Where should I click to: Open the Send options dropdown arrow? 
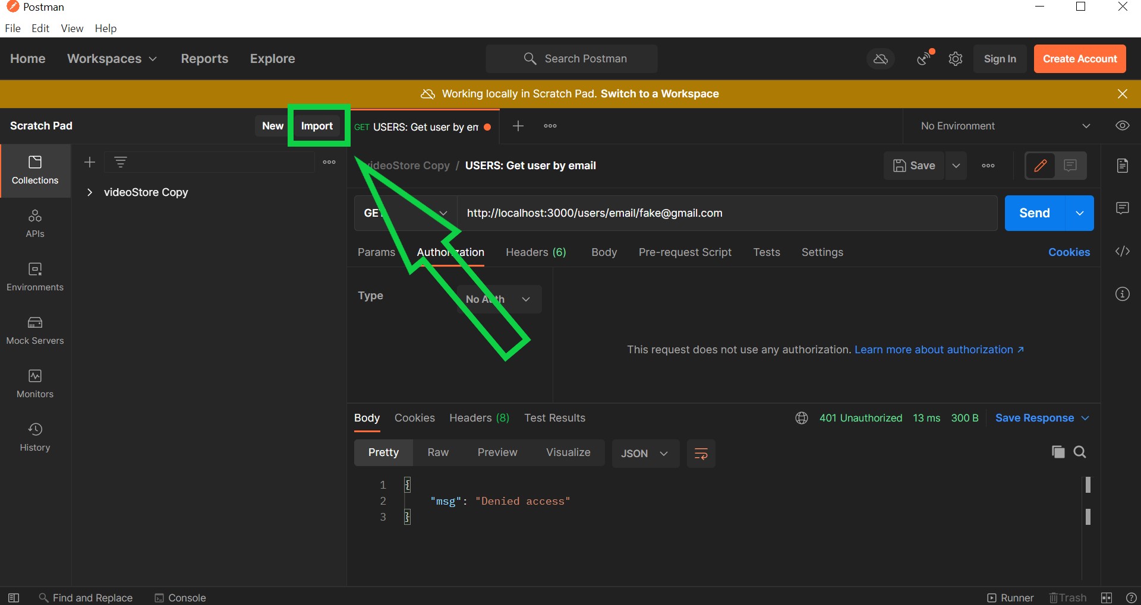point(1080,213)
